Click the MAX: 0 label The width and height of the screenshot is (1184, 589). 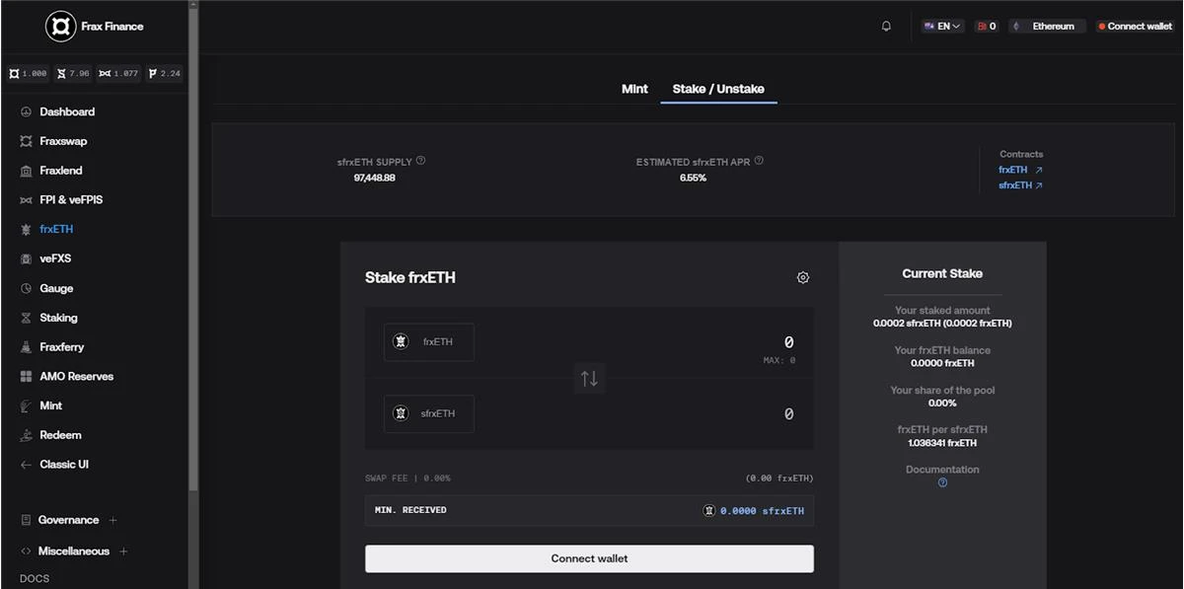pyautogui.click(x=778, y=361)
